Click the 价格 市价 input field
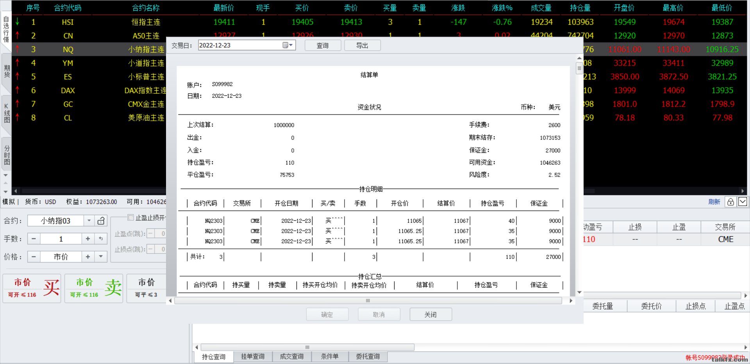 pos(61,257)
